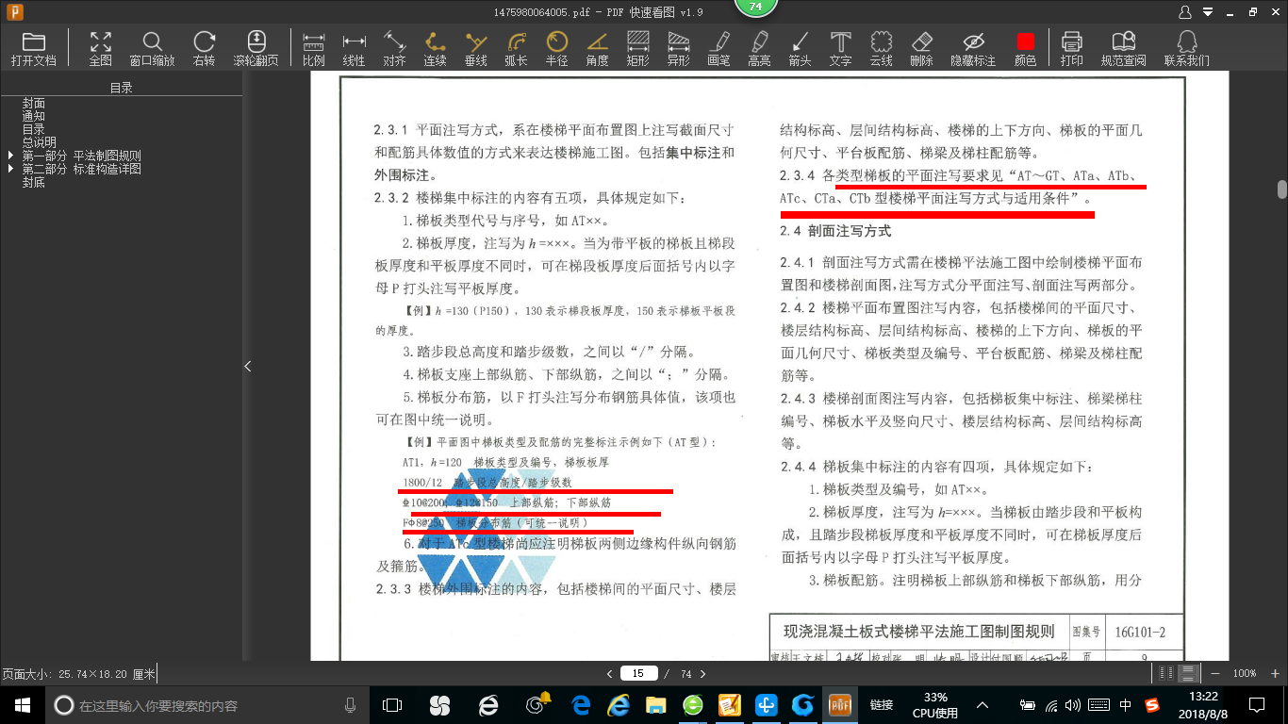Click the vertical scrollbar thumb
The height and width of the screenshot is (724, 1288).
click(x=1282, y=189)
